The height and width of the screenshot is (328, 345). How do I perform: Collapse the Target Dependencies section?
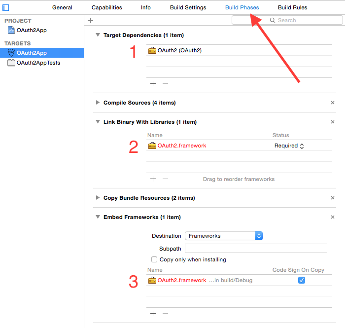[98, 35]
